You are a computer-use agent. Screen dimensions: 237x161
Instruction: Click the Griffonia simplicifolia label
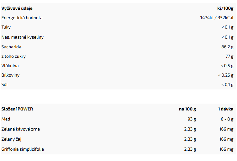[23, 149]
